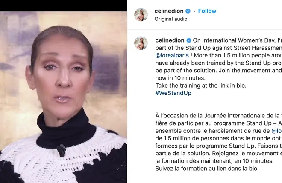Click the profile avatar beside the caption

pyautogui.click(x=141, y=43)
